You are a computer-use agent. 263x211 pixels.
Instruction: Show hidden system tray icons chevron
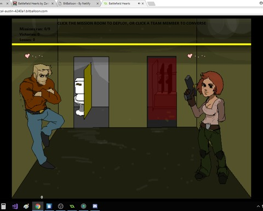coord(258,207)
